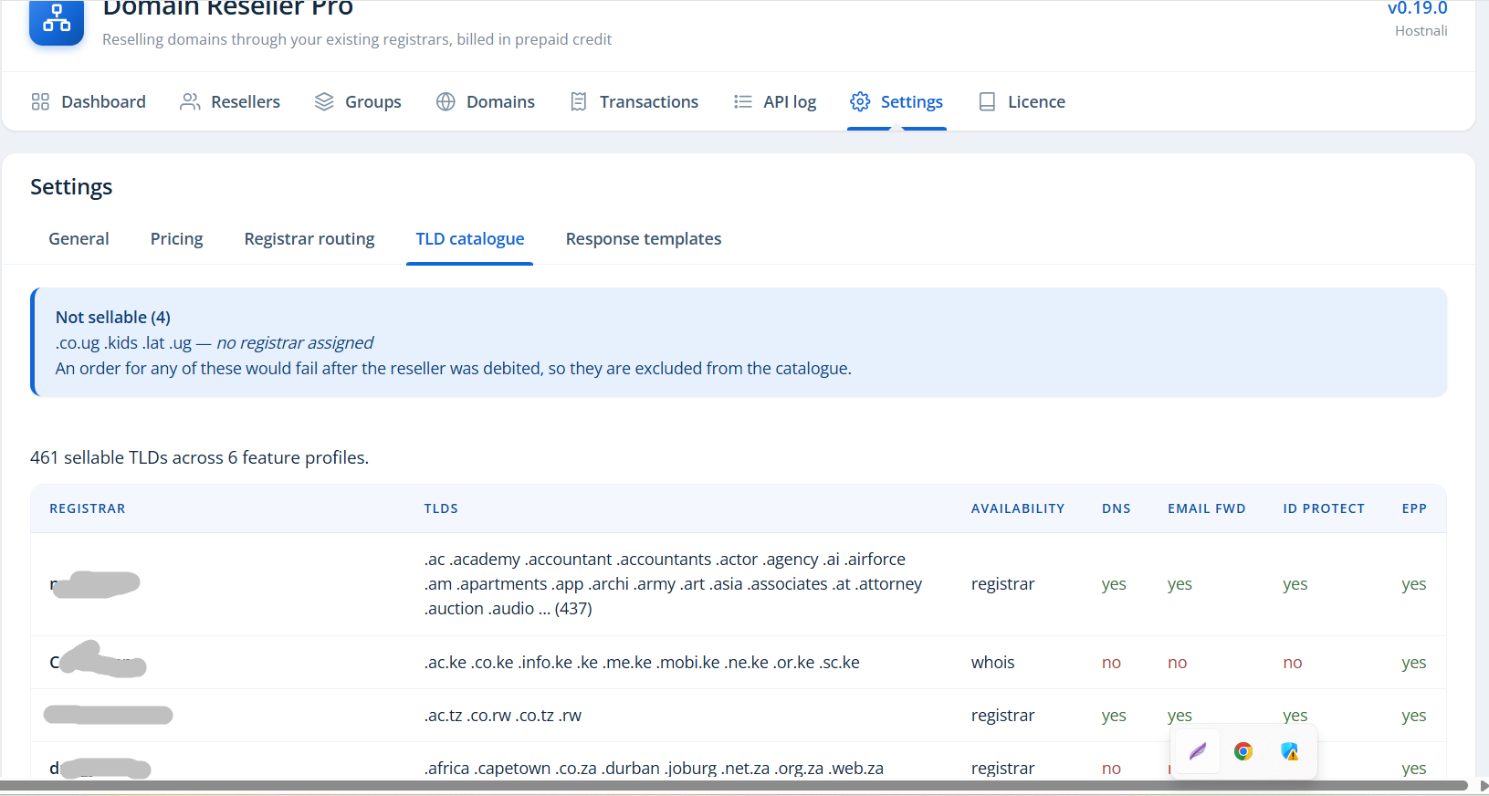Click the horizontal scrollbar at the bottom
1489x796 pixels.
point(734,785)
